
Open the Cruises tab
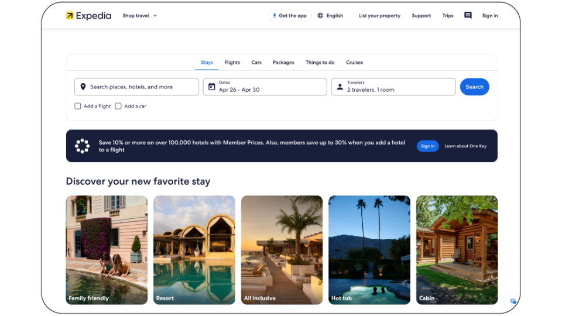(x=355, y=63)
